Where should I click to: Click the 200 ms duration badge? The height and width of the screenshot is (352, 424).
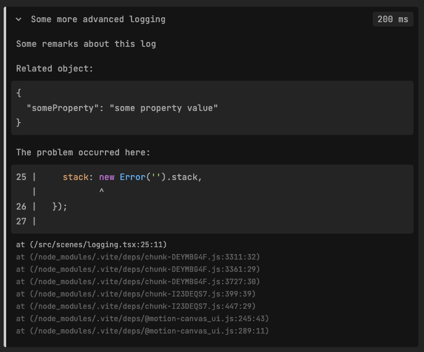point(393,19)
